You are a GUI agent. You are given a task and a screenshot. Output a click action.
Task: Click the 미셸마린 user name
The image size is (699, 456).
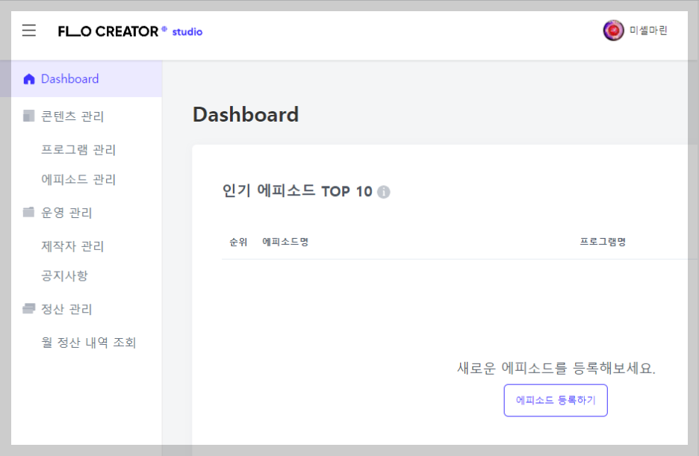click(648, 31)
